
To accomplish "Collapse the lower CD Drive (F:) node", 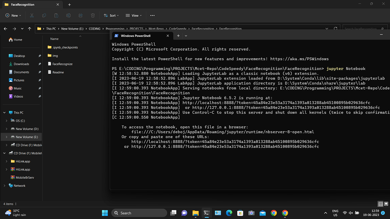I will (5, 153).
